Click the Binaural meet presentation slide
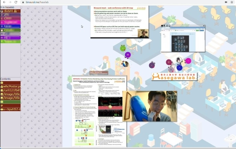Viewport: 236px width, 149px height. pos(119,22)
